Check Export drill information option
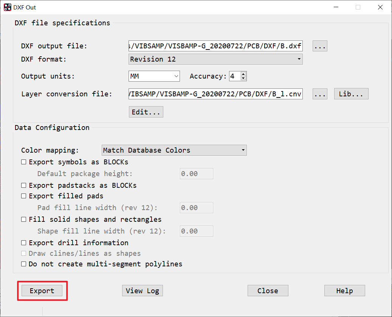This screenshot has height=317, width=392. 24,243
